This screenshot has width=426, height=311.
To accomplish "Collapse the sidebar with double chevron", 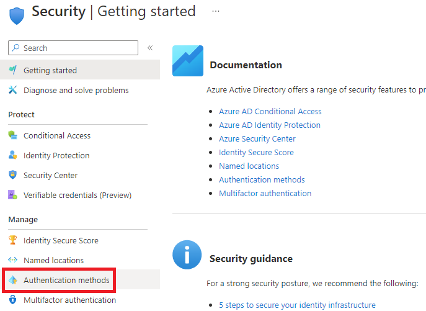I will (x=150, y=48).
